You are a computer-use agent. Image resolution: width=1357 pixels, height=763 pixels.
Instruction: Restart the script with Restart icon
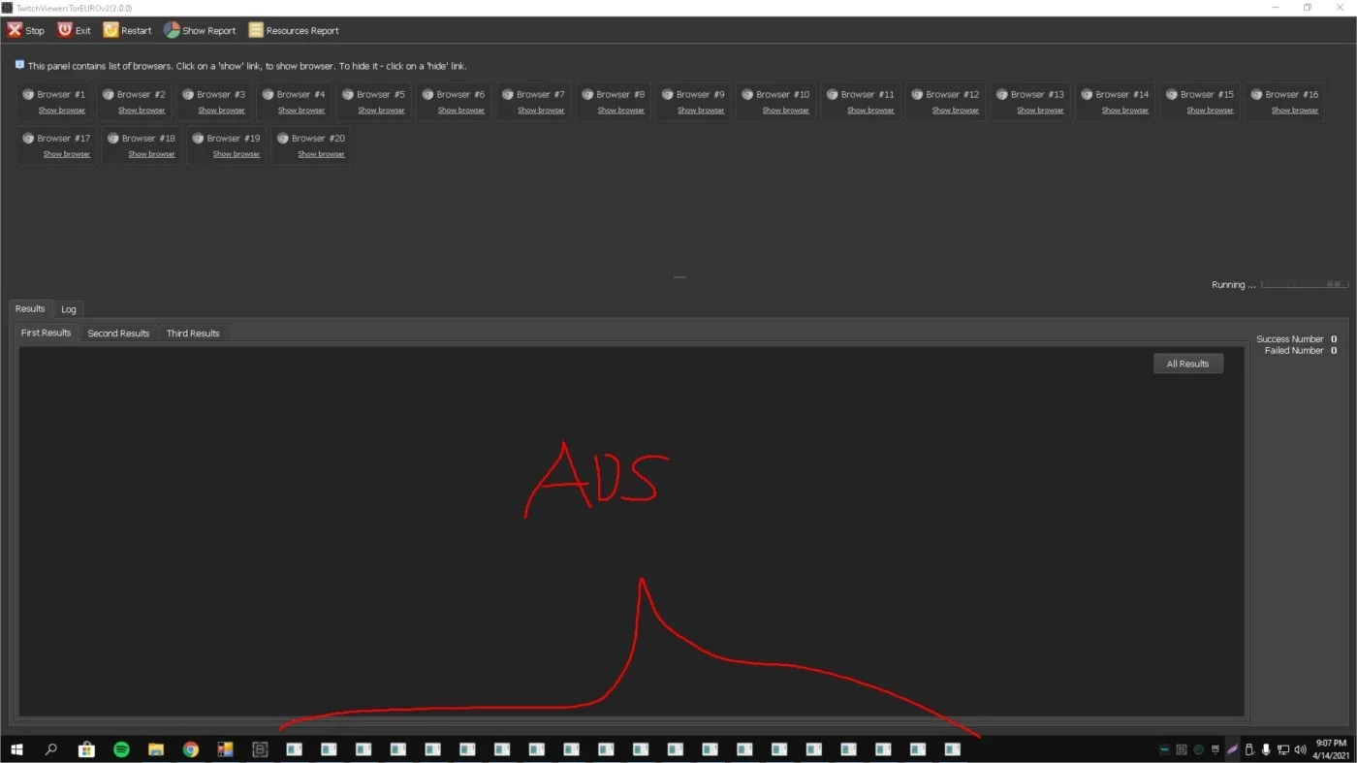[110, 30]
